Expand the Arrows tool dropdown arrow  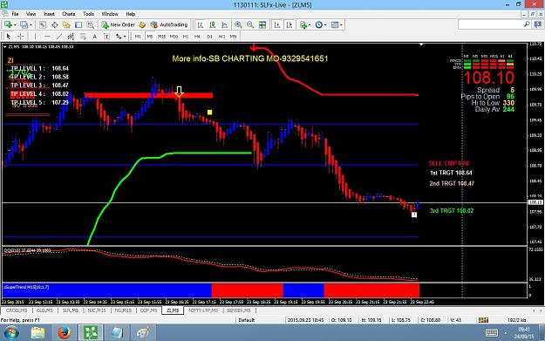(125, 37)
